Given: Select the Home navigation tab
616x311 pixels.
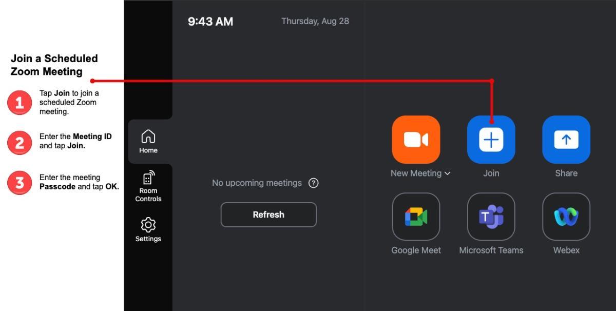Looking at the screenshot, I should click(148, 141).
